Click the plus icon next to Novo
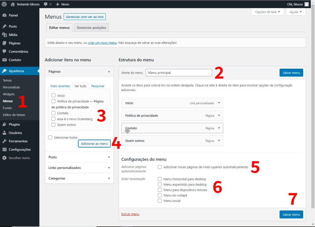The height and width of the screenshot is (227, 315). coord(58,4)
